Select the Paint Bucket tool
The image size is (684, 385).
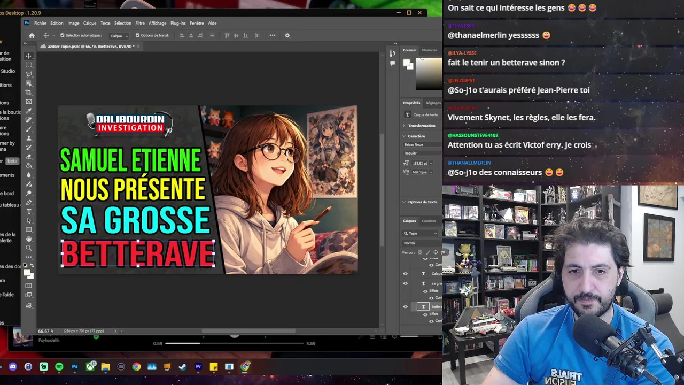29,166
